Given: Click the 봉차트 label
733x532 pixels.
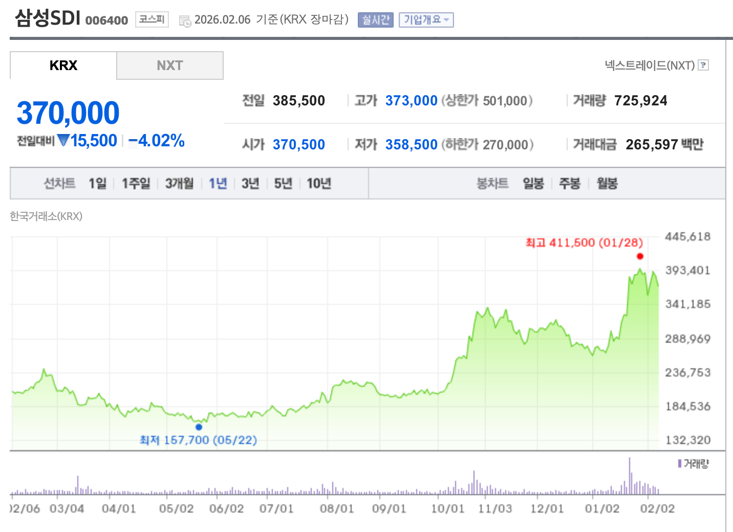Looking at the screenshot, I should click(492, 183).
